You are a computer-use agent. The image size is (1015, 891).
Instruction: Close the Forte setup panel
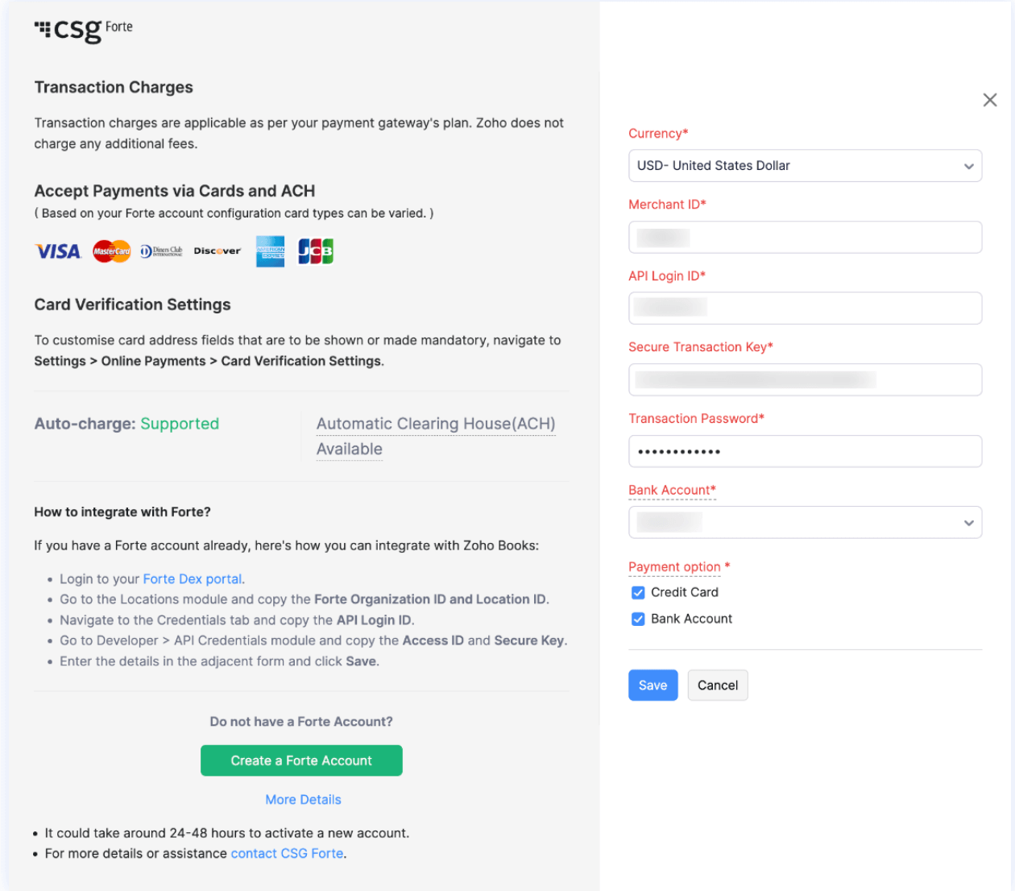(990, 100)
